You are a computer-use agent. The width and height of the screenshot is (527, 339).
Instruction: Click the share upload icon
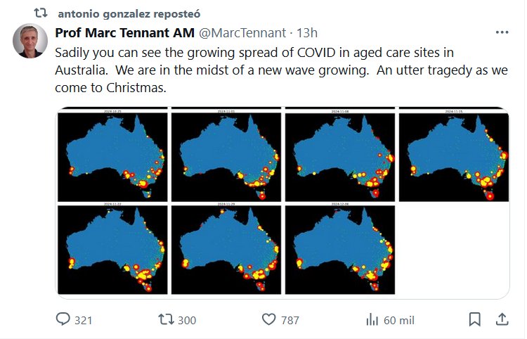coord(502,319)
